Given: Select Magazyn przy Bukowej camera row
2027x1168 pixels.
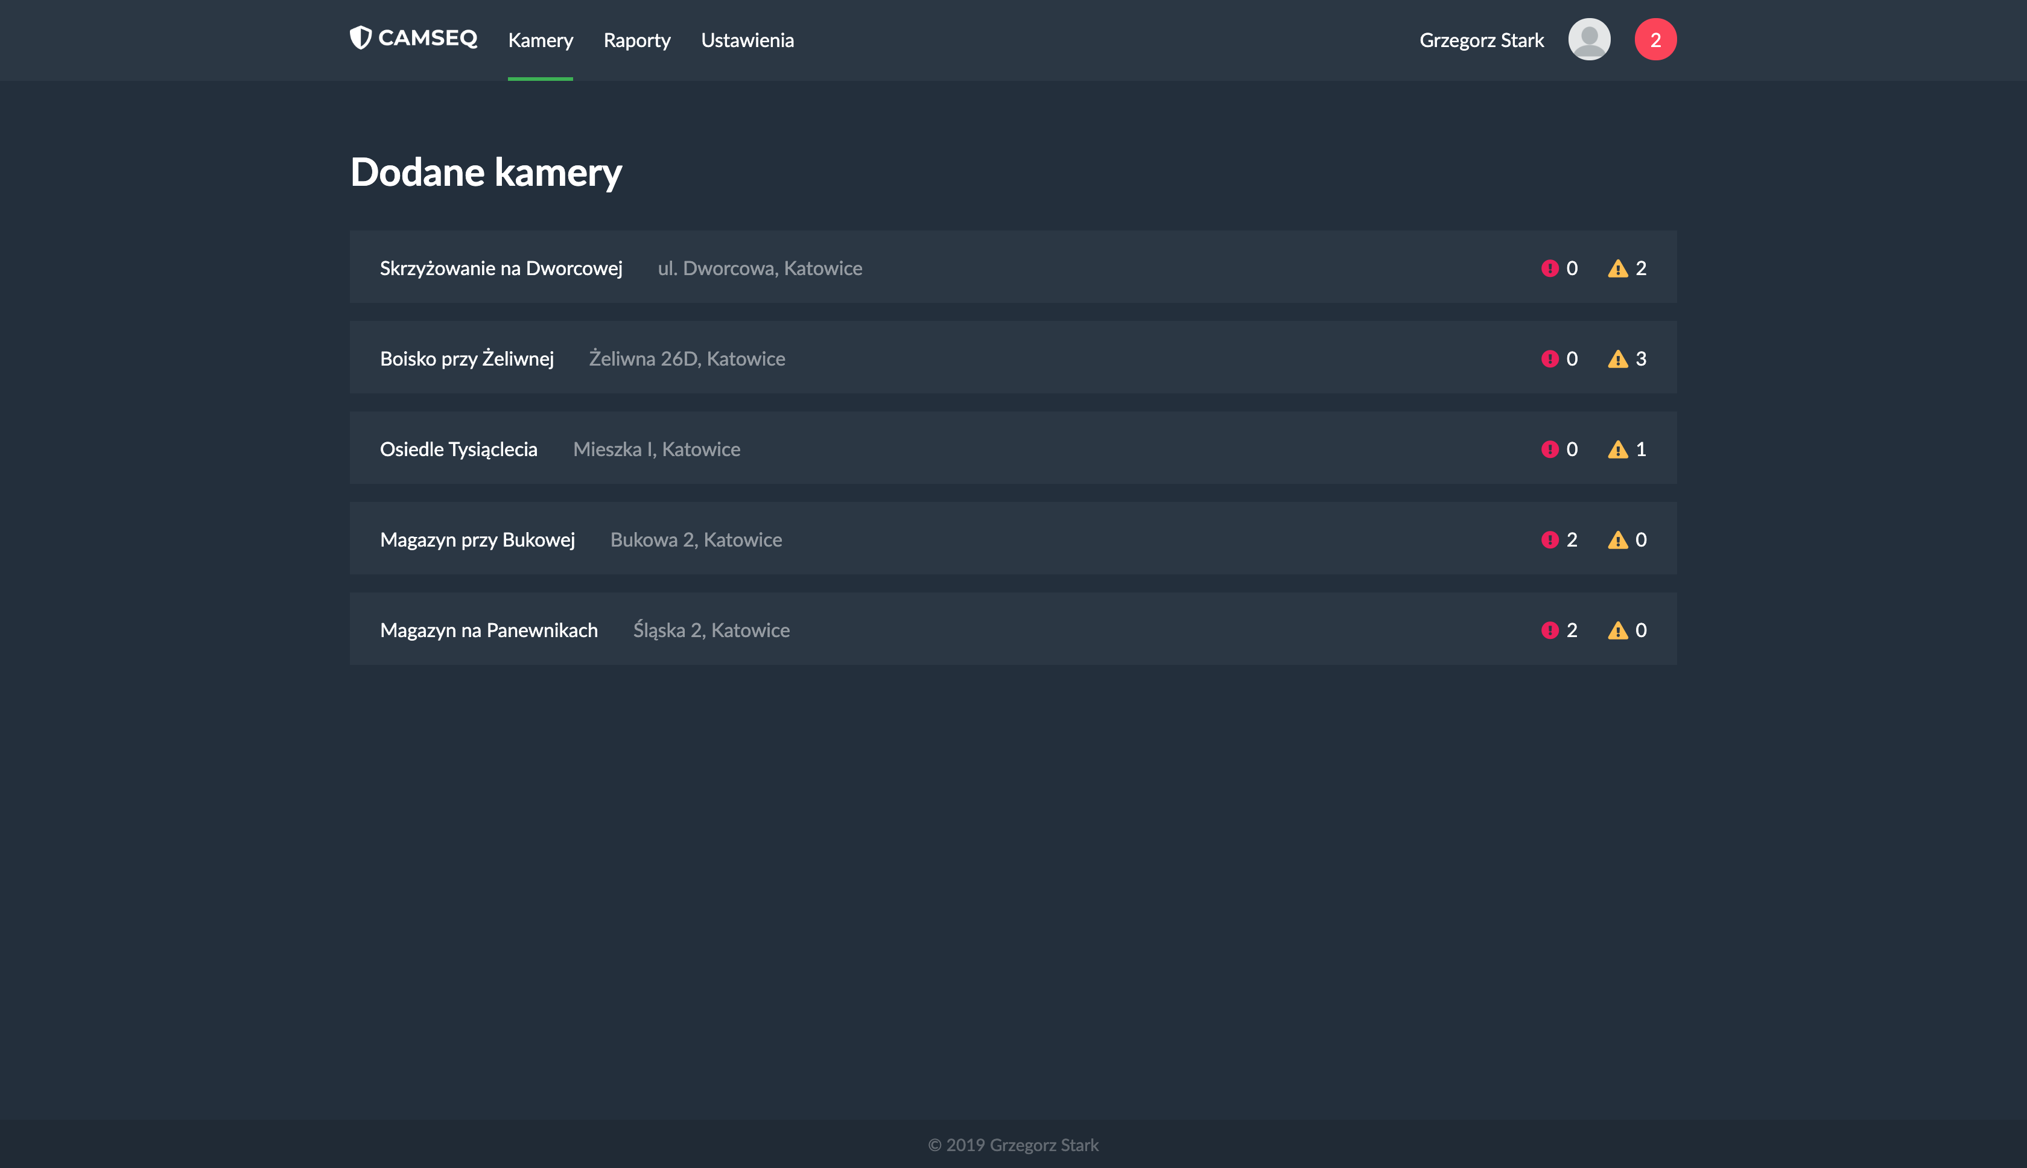Looking at the screenshot, I should click(477, 540).
